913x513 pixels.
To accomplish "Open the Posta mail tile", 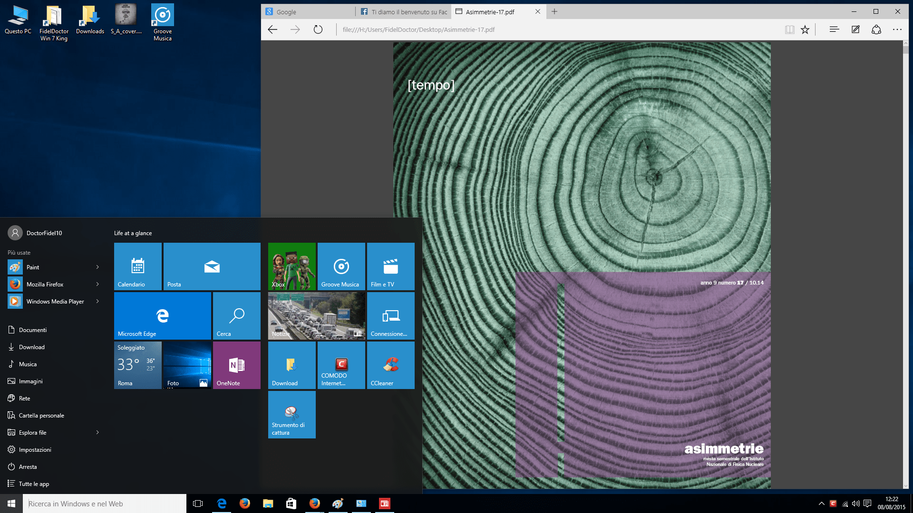I will (212, 266).
